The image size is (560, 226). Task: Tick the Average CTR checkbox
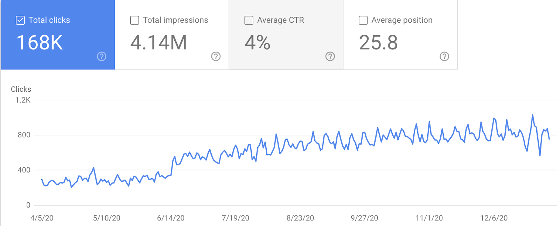click(x=249, y=20)
